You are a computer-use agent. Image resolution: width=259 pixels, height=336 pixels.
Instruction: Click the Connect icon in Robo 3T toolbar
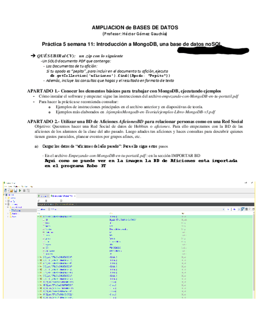point(6,191)
